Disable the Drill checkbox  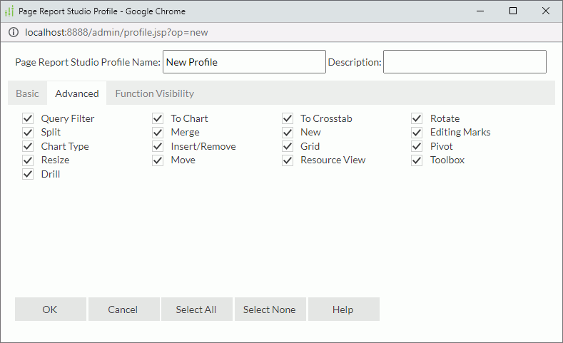point(28,174)
